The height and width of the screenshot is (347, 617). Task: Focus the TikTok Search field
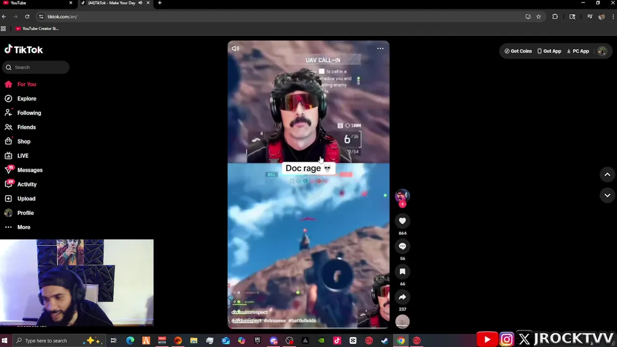(x=35, y=67)
